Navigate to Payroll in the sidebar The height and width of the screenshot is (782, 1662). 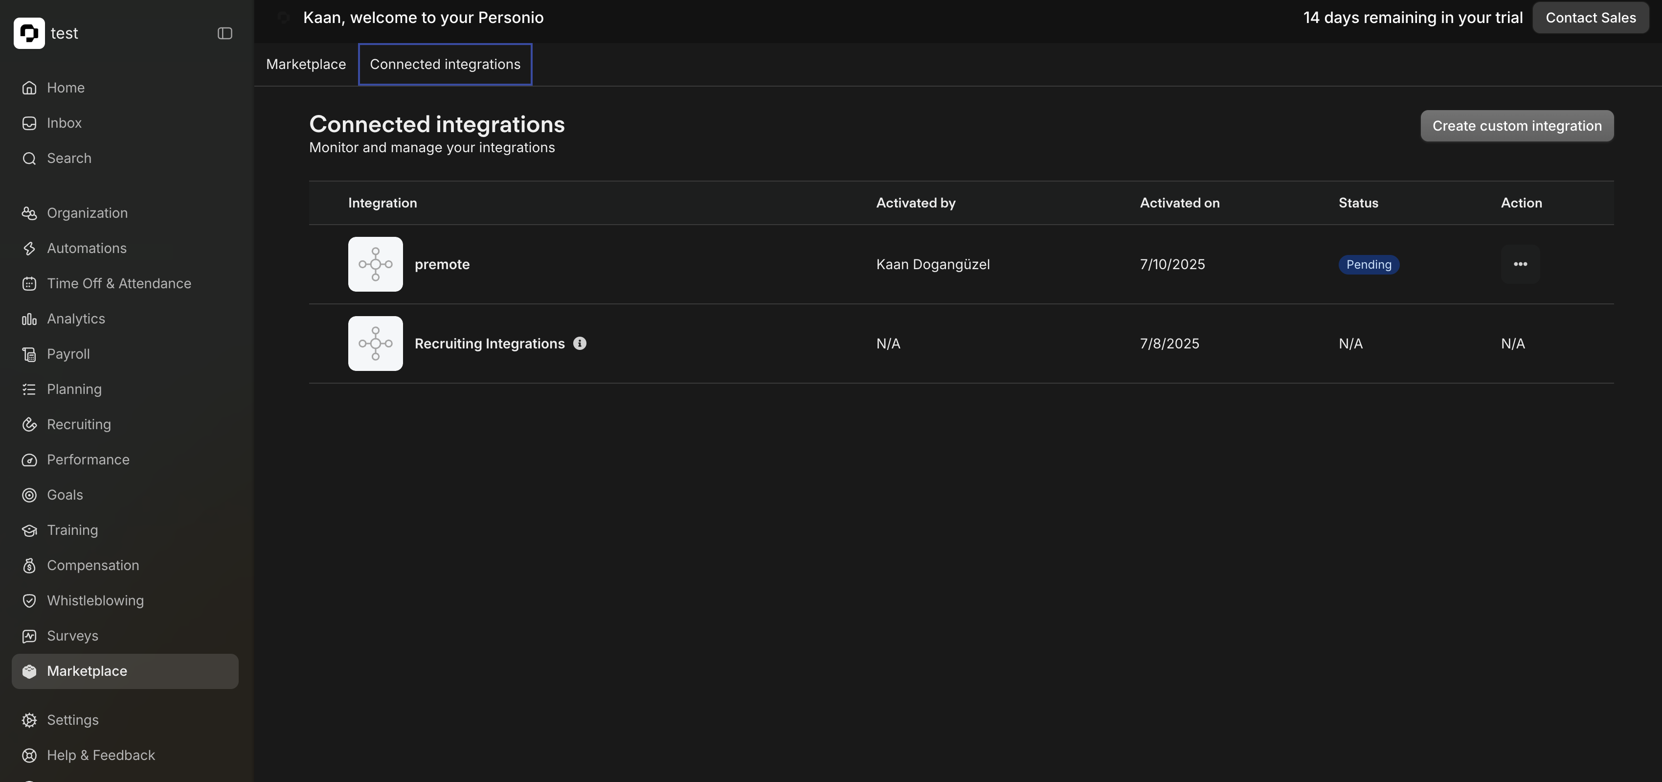(68, 354)
